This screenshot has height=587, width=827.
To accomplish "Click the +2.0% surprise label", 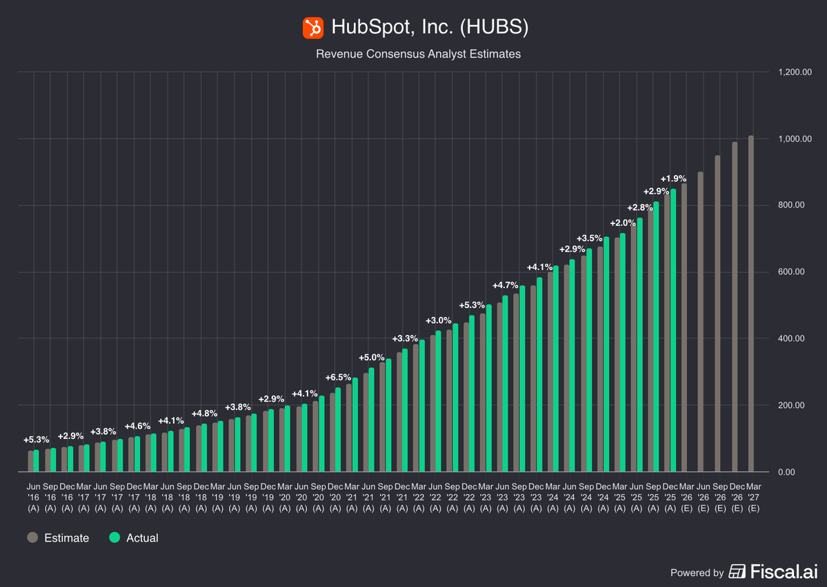I will pos(623,223).
